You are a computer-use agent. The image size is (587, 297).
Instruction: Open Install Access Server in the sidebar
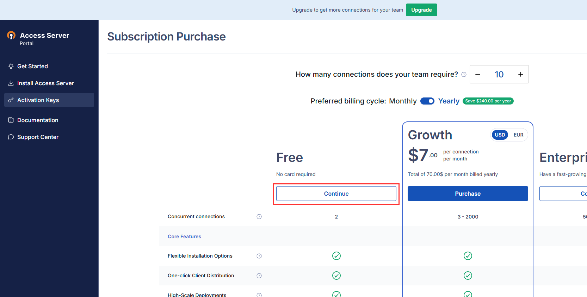click(x=49, y=83)
